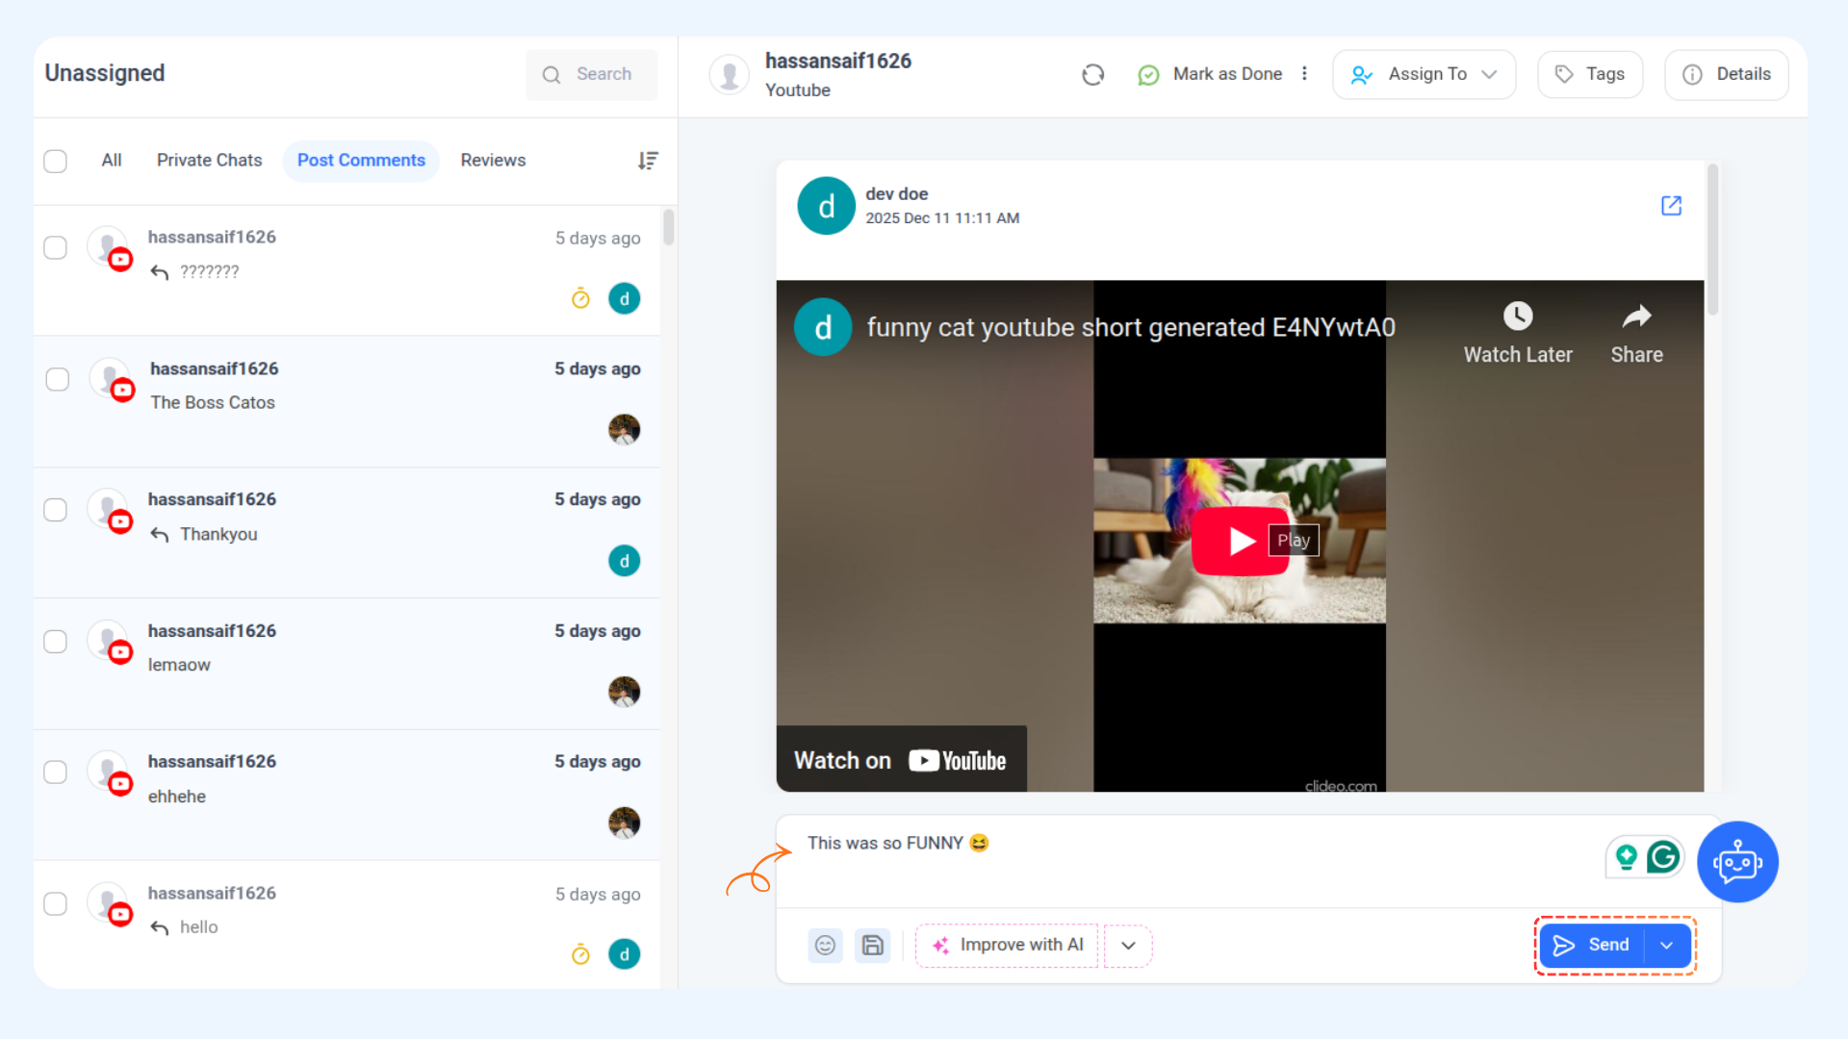The image size is (1848, 1039).
Task: Click the sort conversations icon
Action: coord(648,161)
